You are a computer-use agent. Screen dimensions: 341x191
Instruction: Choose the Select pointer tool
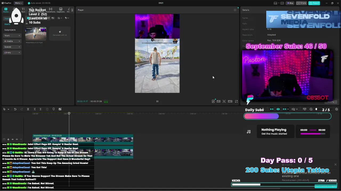click(4, 109)
